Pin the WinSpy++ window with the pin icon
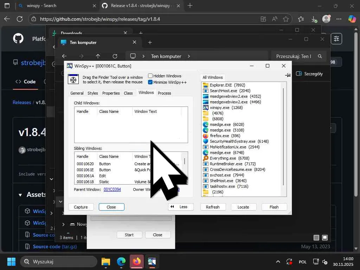Screen dimensions: 360x270 click(x=288, y=75)
